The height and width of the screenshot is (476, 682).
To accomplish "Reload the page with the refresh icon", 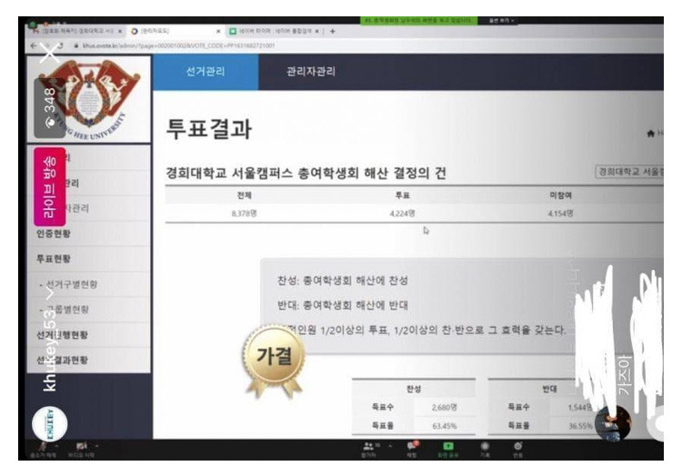I will tap(60, 45).
